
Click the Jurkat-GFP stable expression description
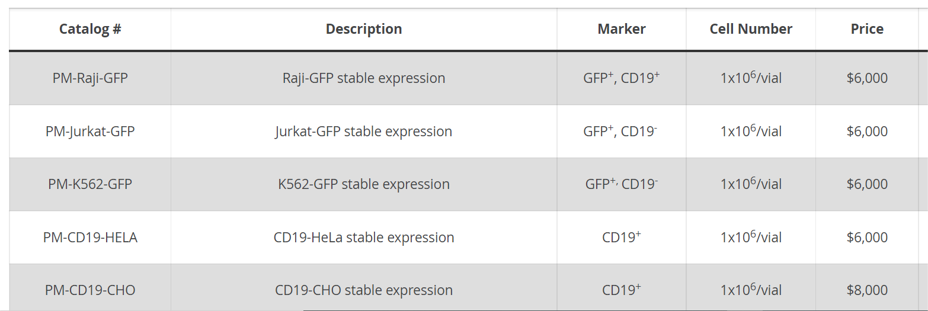click(364, 132)
